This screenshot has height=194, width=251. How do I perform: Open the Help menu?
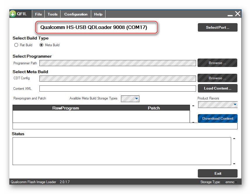[x=98, y=14]
